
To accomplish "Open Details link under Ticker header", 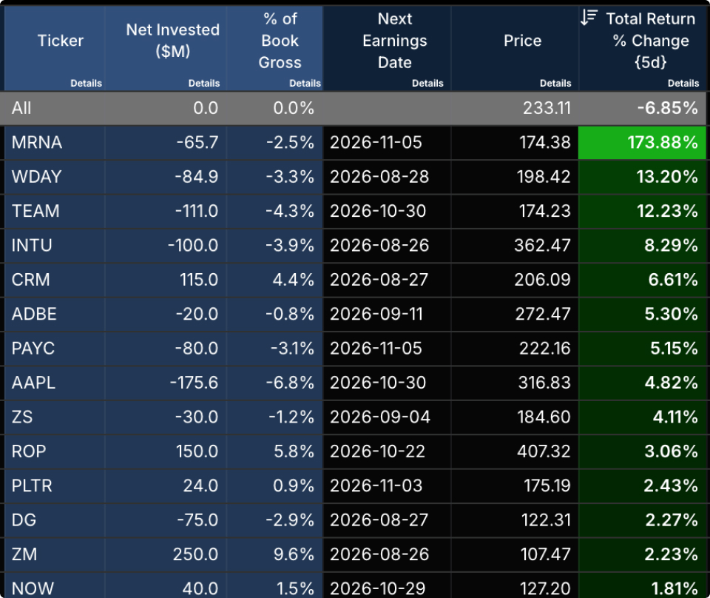I will (86, 84).
